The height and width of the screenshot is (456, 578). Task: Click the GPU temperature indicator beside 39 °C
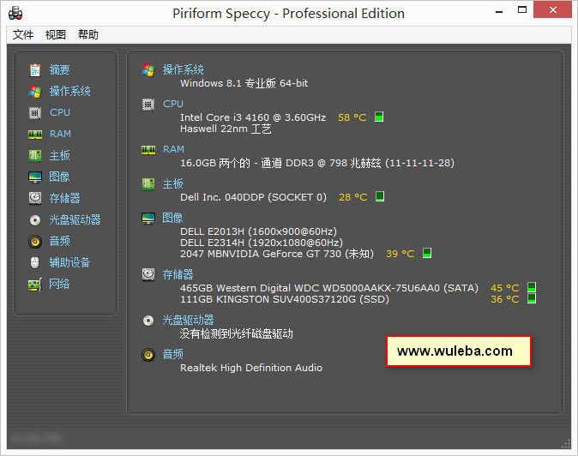pos(427,253)
